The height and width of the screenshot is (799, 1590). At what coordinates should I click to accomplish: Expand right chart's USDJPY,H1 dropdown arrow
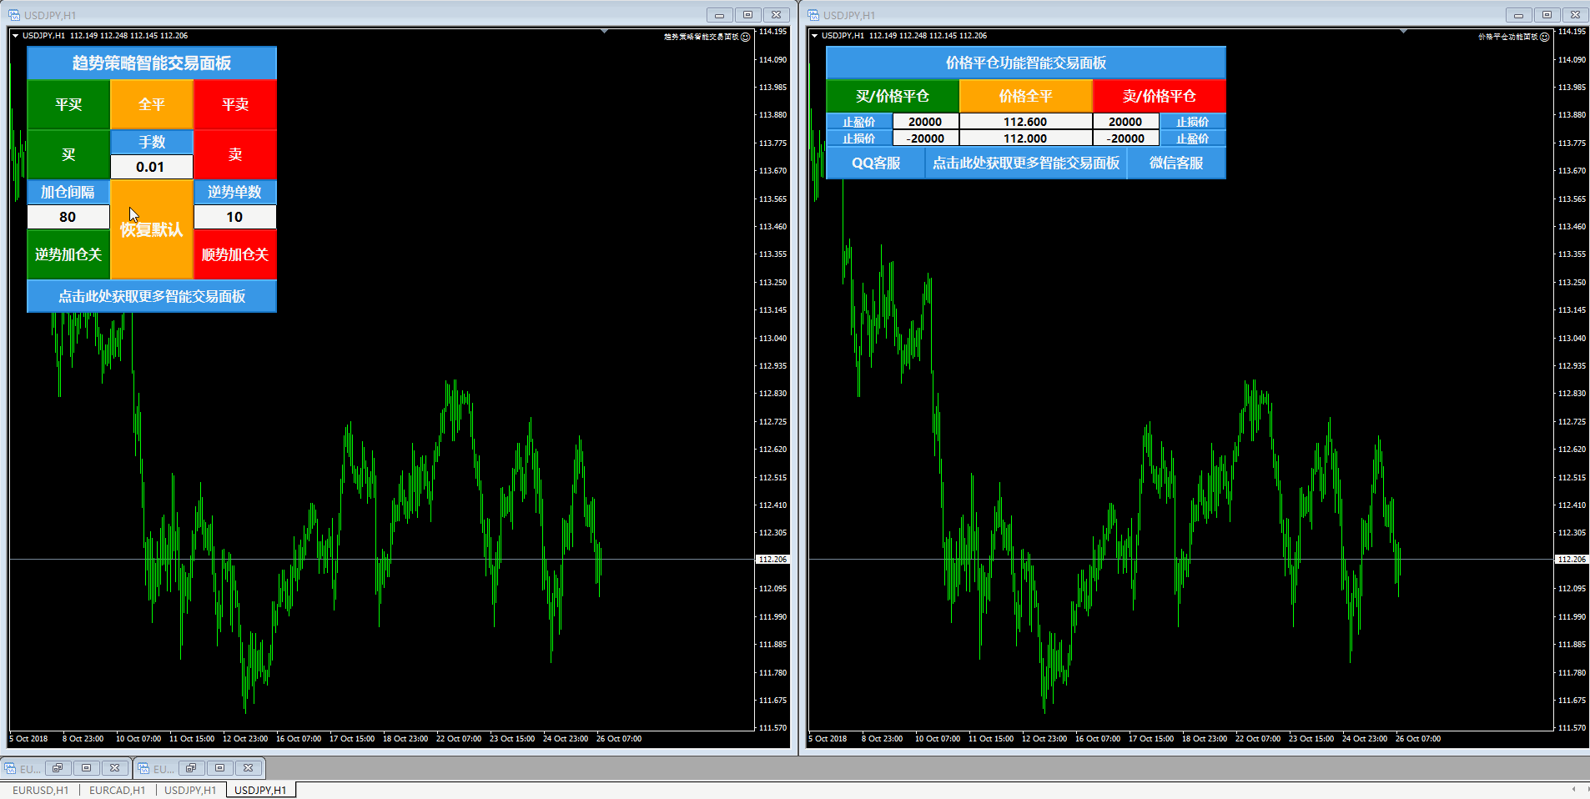click(814, 36)
